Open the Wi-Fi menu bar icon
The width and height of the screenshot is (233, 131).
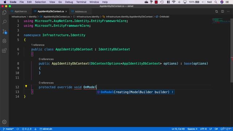coord(174,2)
